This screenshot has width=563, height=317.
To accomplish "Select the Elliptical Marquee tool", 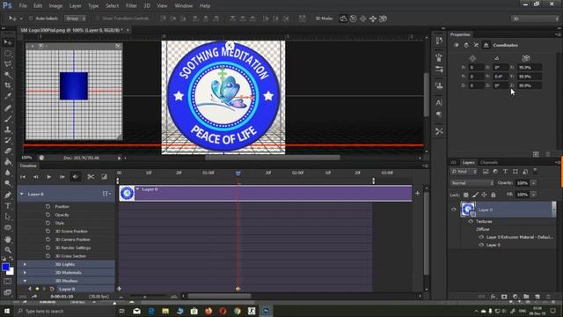I will [x=8, y=53].
